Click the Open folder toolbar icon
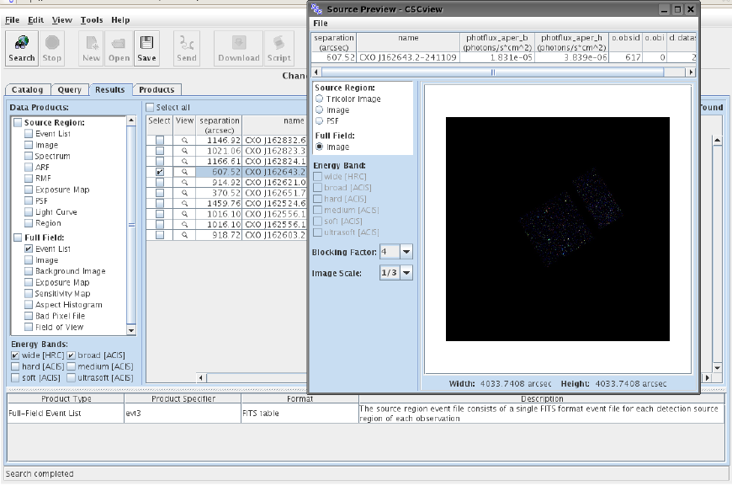 119,48
